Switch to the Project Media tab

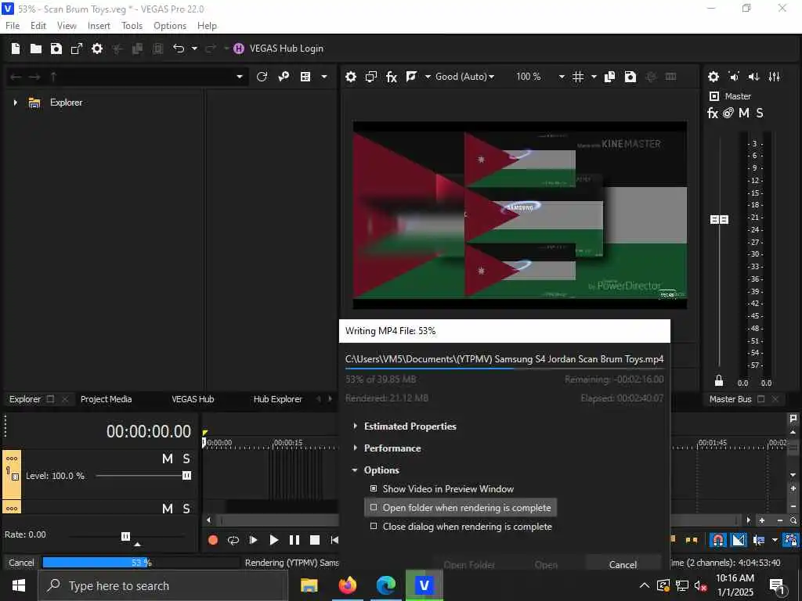(x=106, y=399)
